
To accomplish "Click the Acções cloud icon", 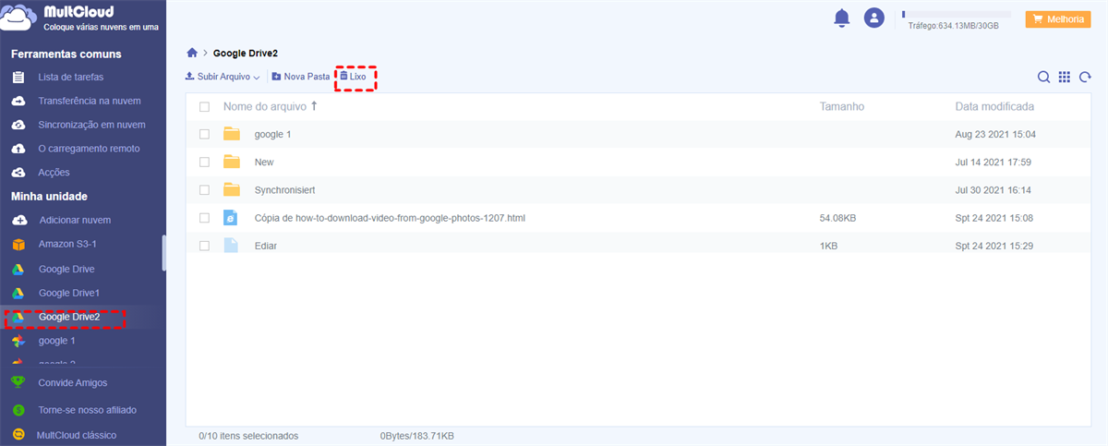I will [18, 173].
